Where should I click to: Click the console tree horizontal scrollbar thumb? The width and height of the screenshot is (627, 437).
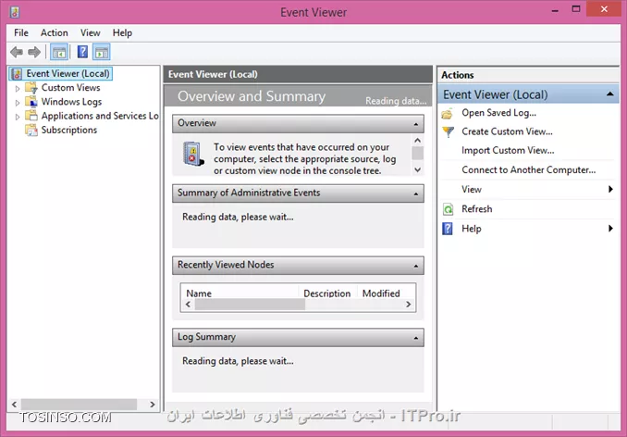(79, 405)
